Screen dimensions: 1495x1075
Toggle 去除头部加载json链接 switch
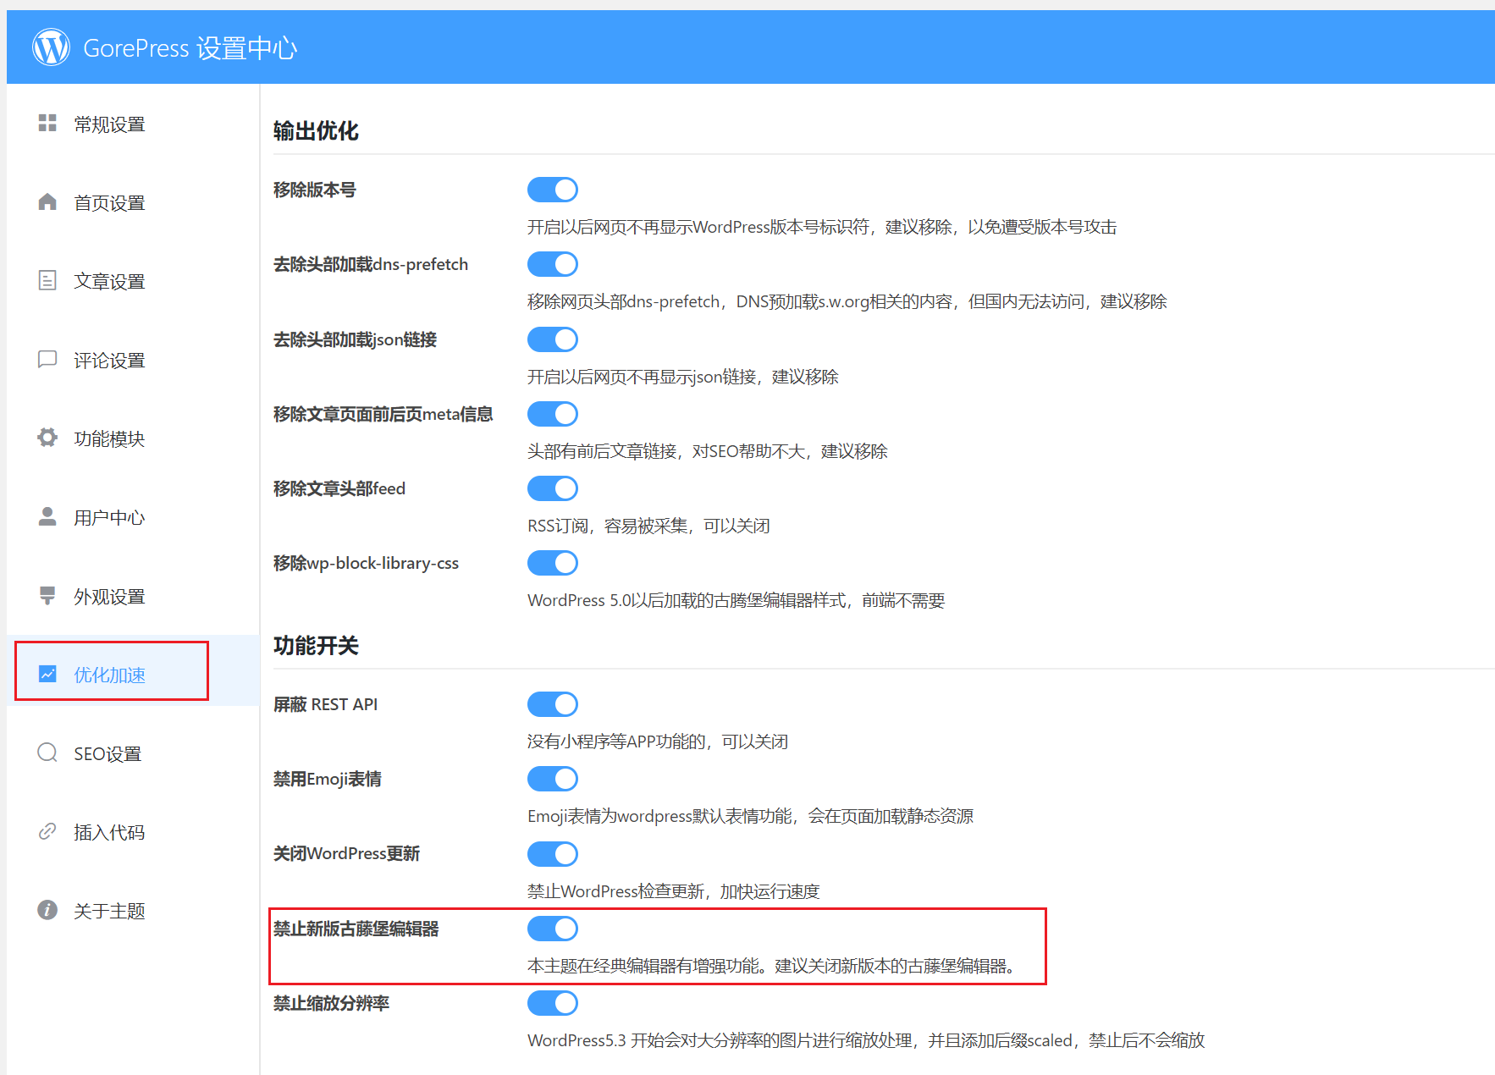(x=553, y=339)
